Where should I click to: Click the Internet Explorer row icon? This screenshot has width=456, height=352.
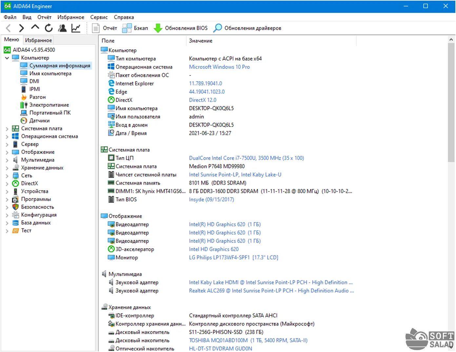[111, 83]
